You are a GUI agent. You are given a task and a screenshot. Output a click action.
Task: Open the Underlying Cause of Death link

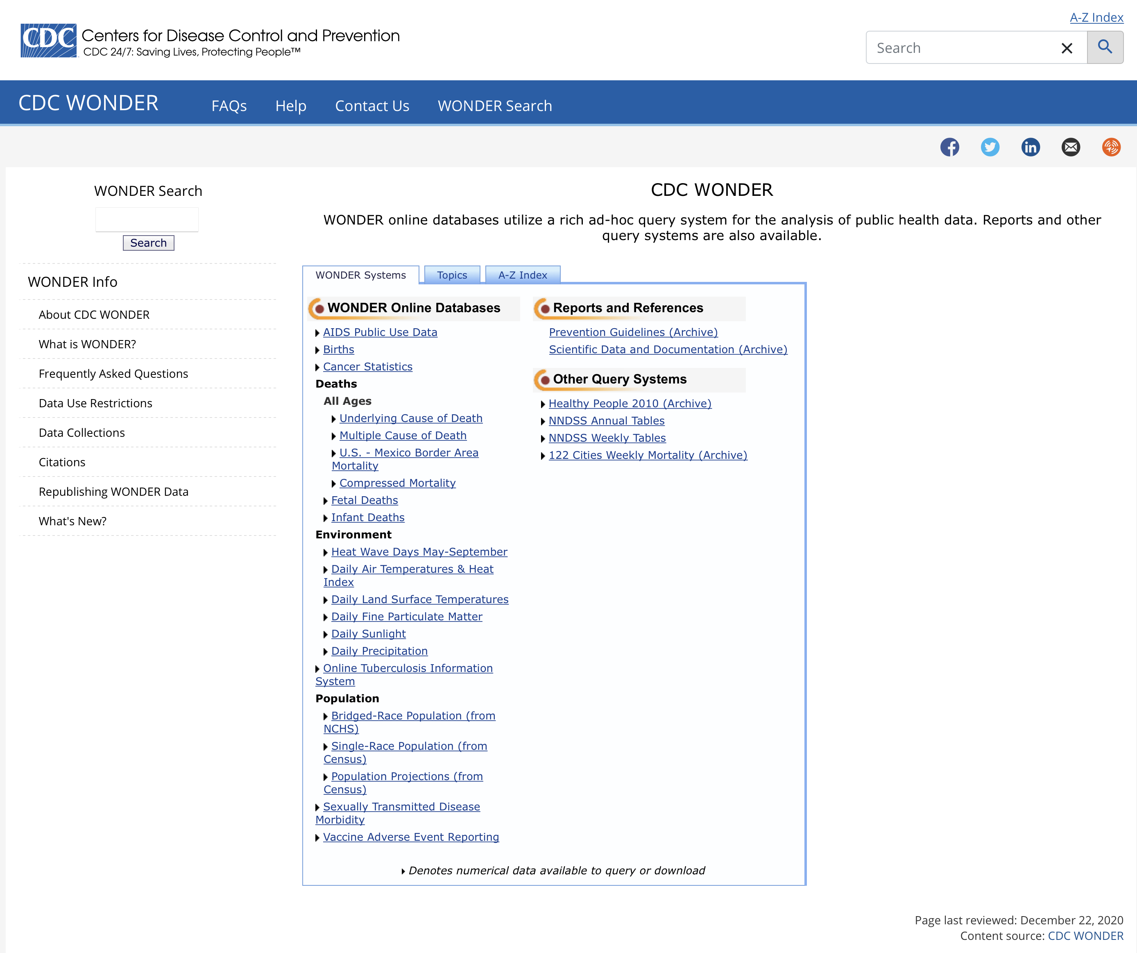[x=410, y=418]
